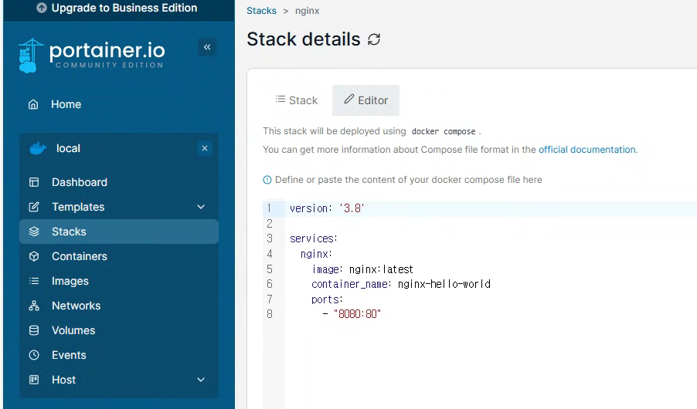Click the pencil icon on Editor tab
The height and width of the screenshot is (409, 697).
[x=349, y=99]
